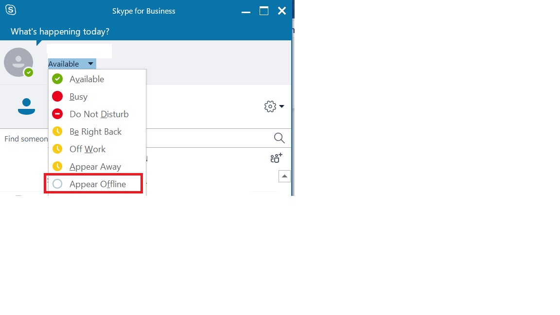Expand the arrow next to the gear
560x315 pixels.
(x=281, y=106)
